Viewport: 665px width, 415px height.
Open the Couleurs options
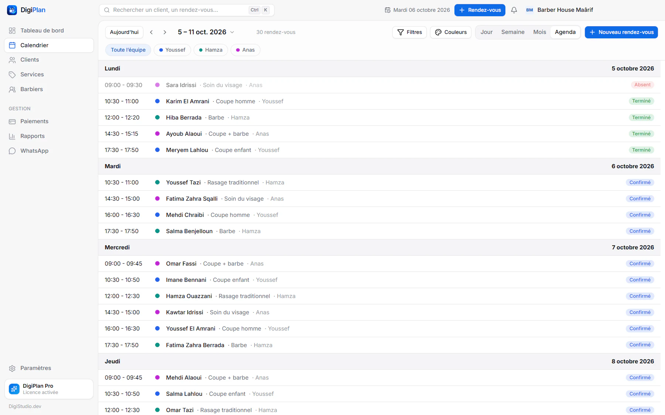tap(451, 32)
